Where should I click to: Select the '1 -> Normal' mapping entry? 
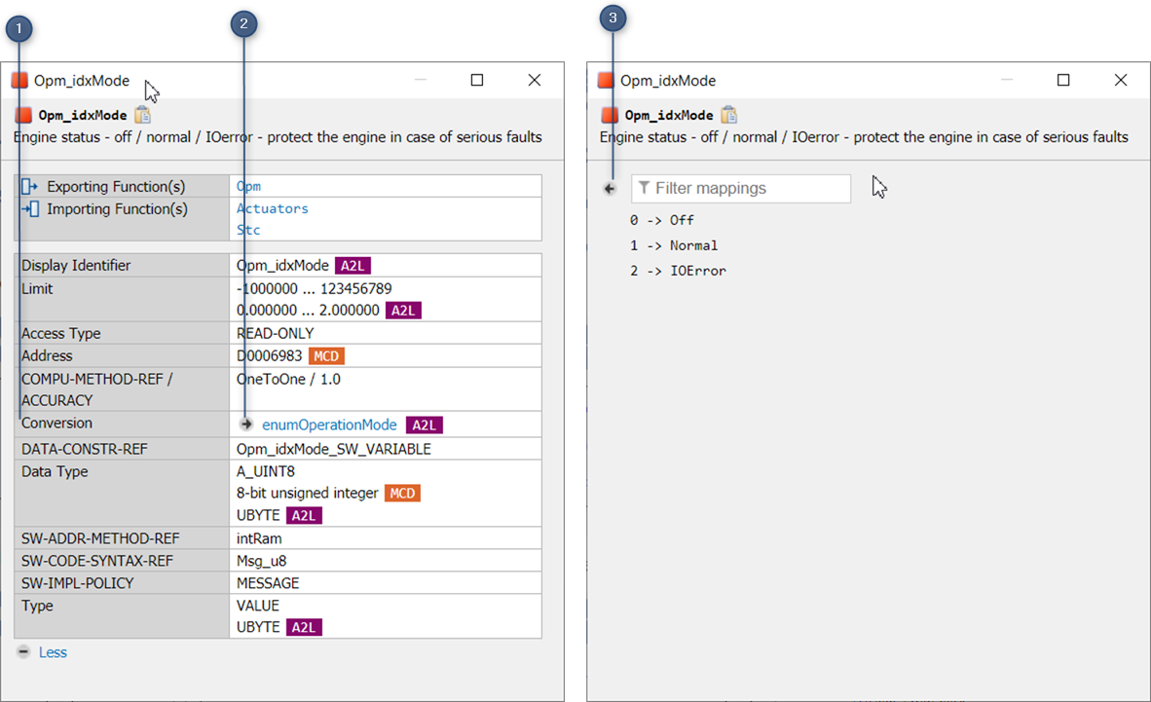point(673,245)
